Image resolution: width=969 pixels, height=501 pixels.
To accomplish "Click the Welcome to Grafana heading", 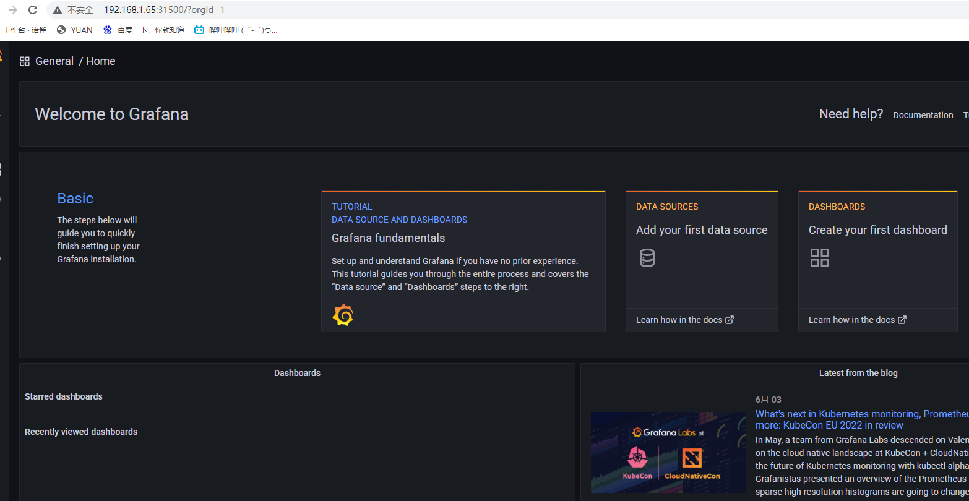I will click(x=112, y=114).
